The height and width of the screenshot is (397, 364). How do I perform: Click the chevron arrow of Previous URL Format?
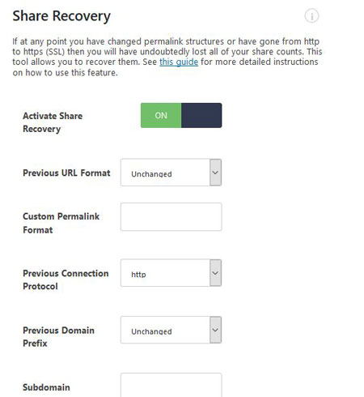point(215,173)
